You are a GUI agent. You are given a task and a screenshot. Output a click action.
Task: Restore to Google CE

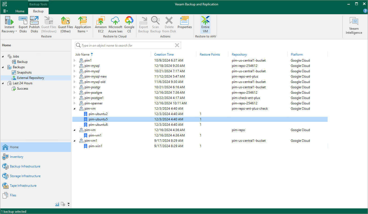point(129,25)
